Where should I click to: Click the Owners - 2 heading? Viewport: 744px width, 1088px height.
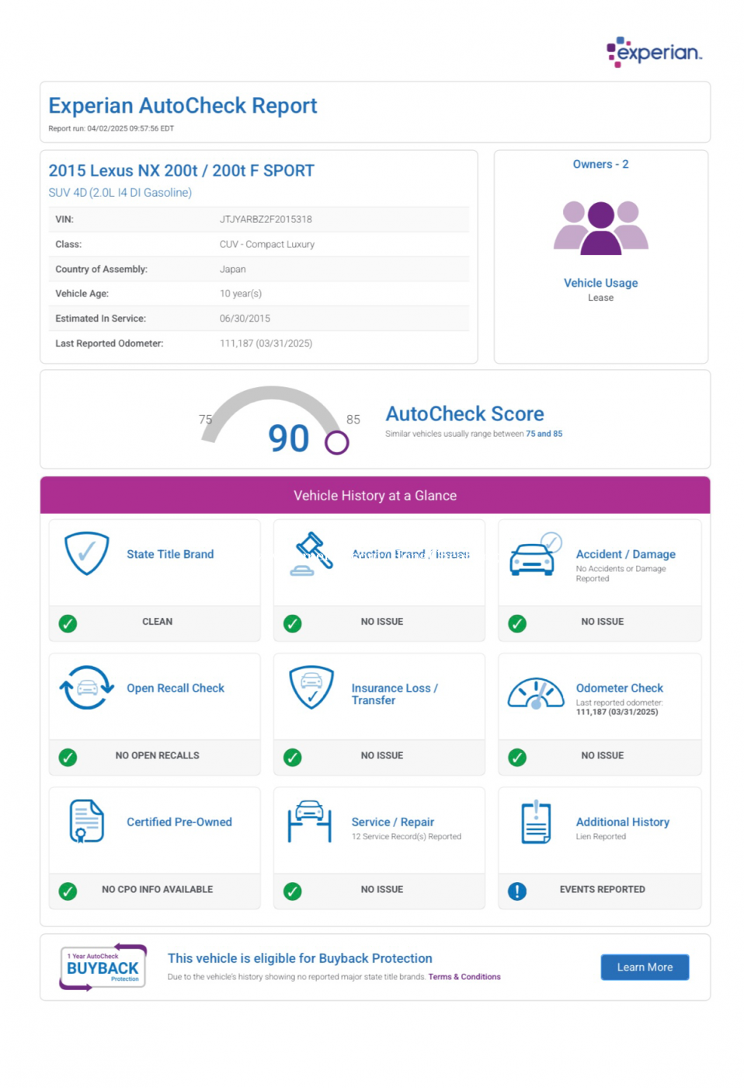(600, 164)
